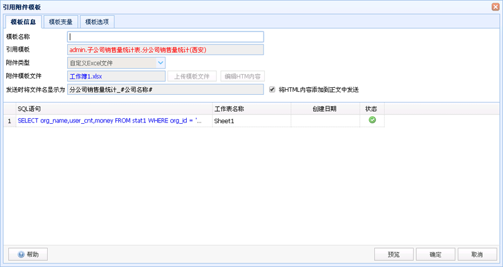
Task: Click the 发送时将文件名显示为 field
Action: [x=165, y=90]
